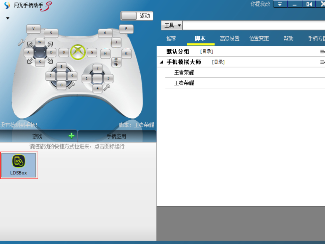Open D-pad settings via wrench icon
Screen dimensions: 325x244
(x=21, y=43)
